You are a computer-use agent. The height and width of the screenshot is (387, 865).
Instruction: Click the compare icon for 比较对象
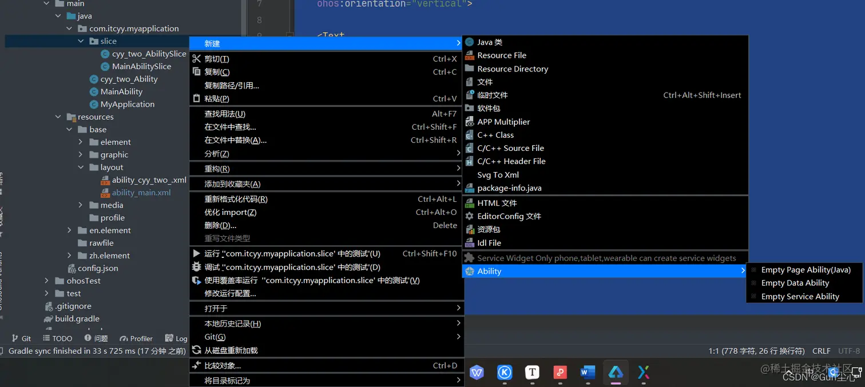click(196, 365)
